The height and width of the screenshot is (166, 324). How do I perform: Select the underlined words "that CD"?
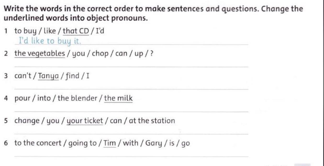click(x=76, y=31)
